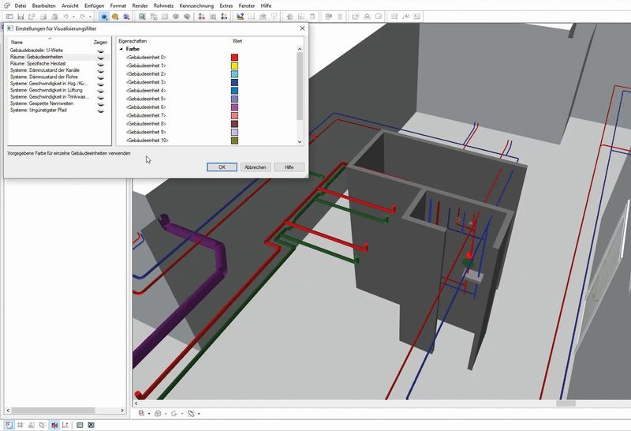Click the blue globe view icon
This screenshot has width=631, height=431.
point(104,17)
